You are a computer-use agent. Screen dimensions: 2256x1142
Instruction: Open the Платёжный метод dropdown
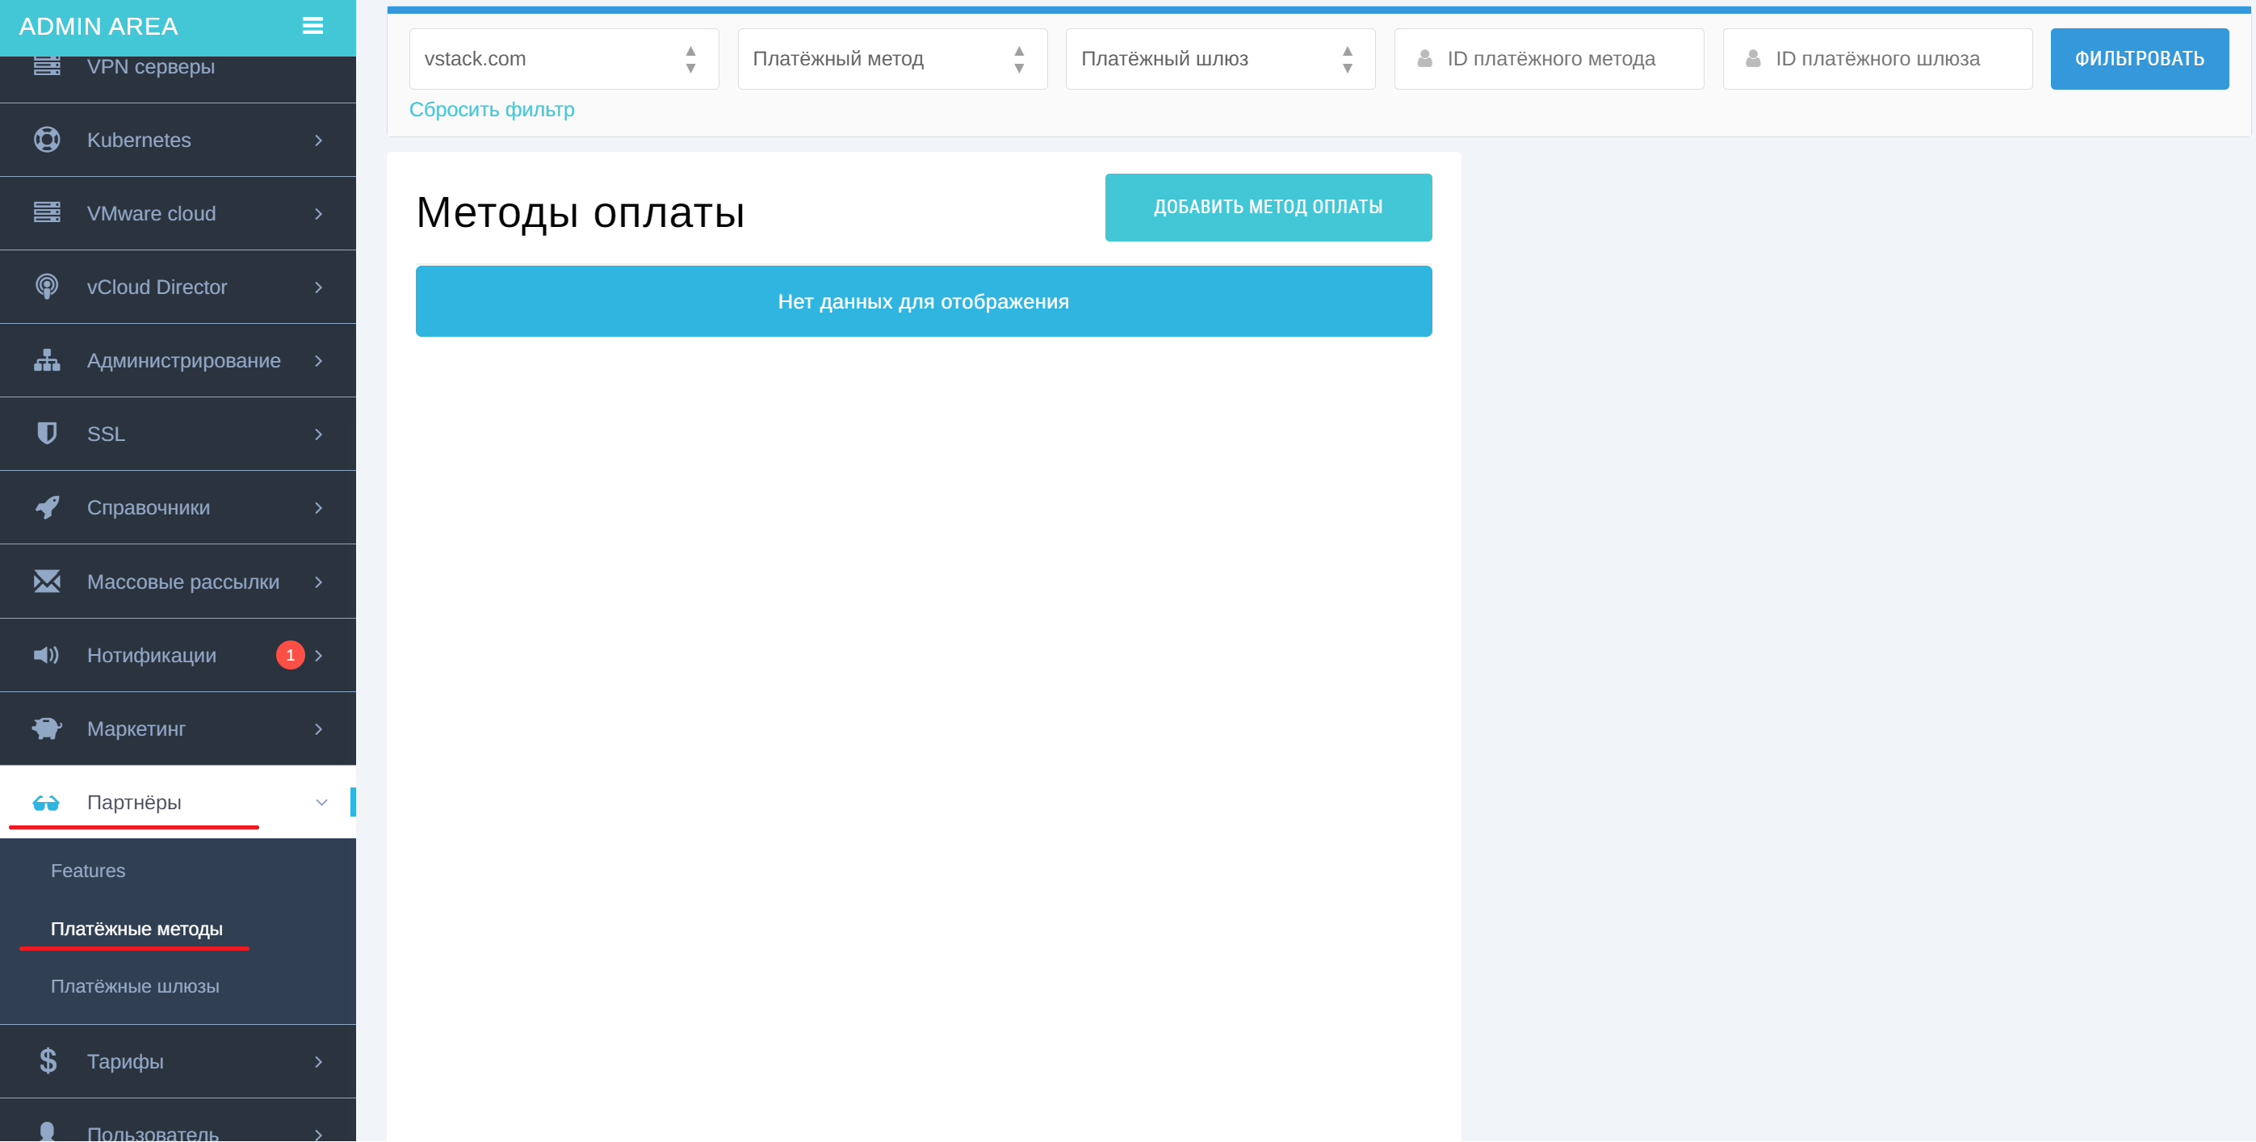click(892, 59)
